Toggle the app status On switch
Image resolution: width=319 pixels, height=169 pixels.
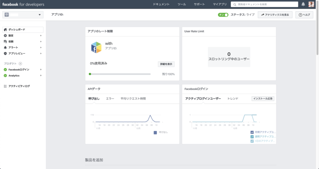[x=223, y=15]
